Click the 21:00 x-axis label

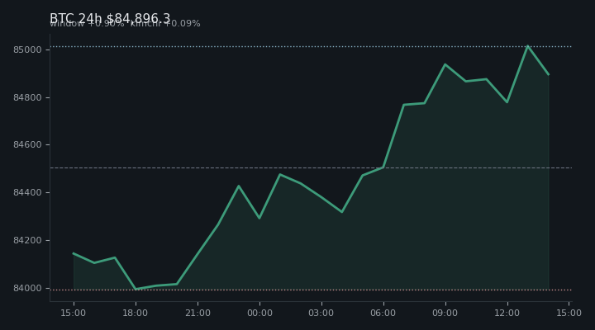pos(198,313)
